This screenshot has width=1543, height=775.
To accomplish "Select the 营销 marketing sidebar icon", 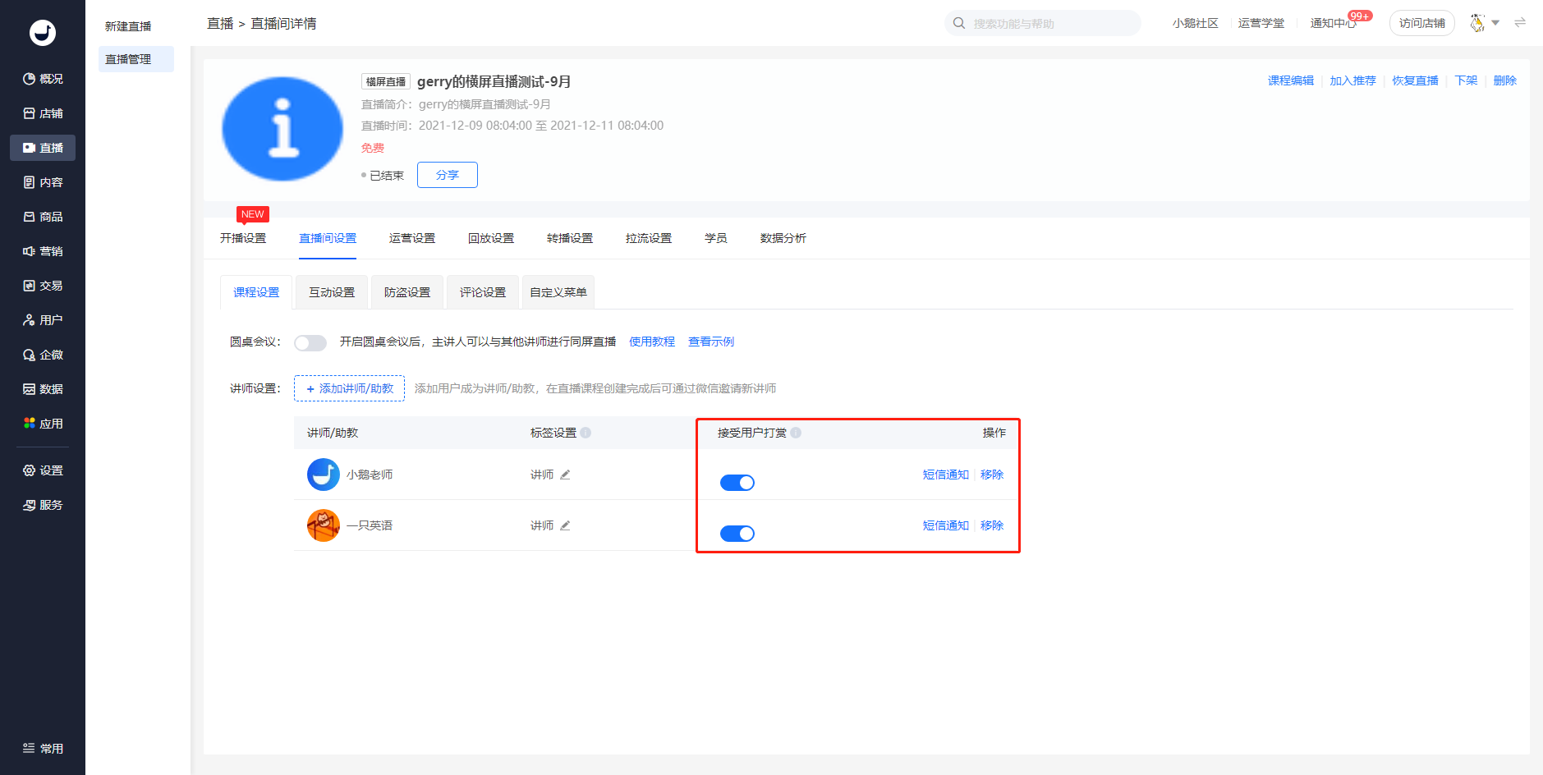I will click(30, 251).
